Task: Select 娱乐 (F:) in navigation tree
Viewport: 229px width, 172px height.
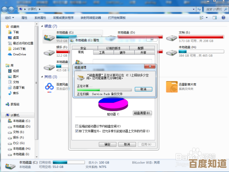Action: coord(18,138)
